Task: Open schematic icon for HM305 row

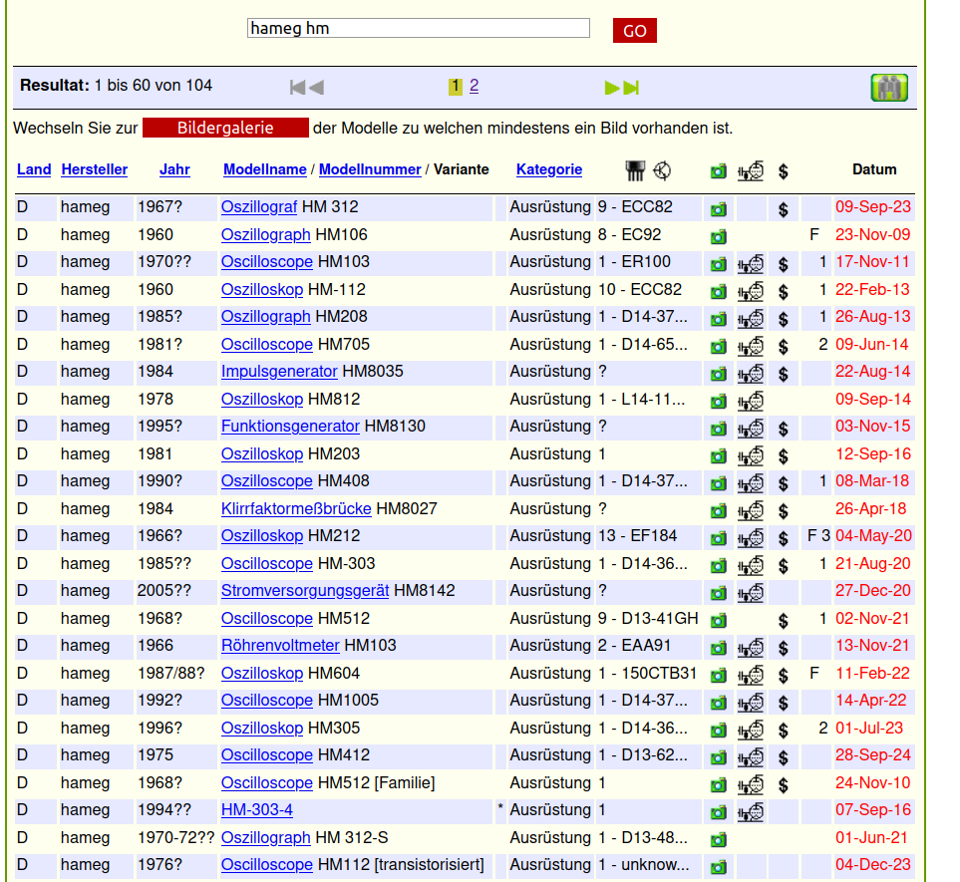Action: coord(751,731)
